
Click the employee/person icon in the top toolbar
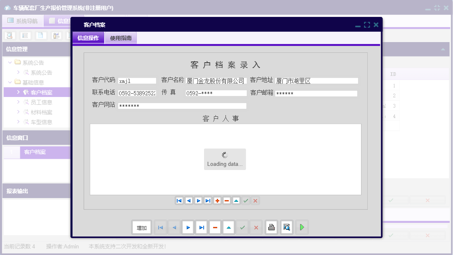56,35
